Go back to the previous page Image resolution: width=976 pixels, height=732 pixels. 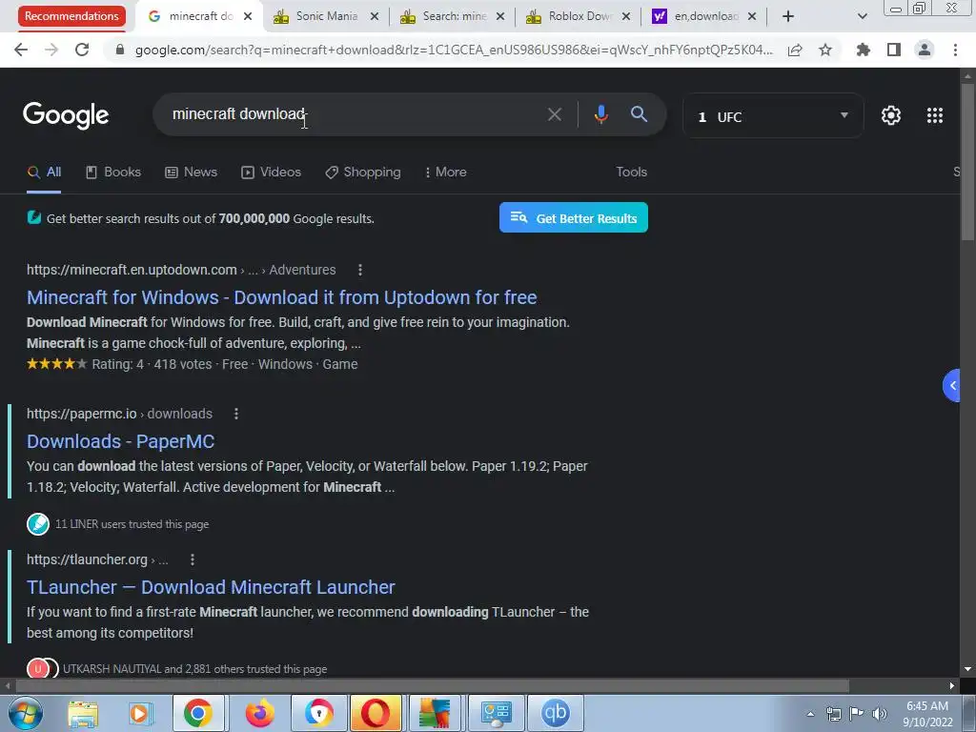click(21, 50)
